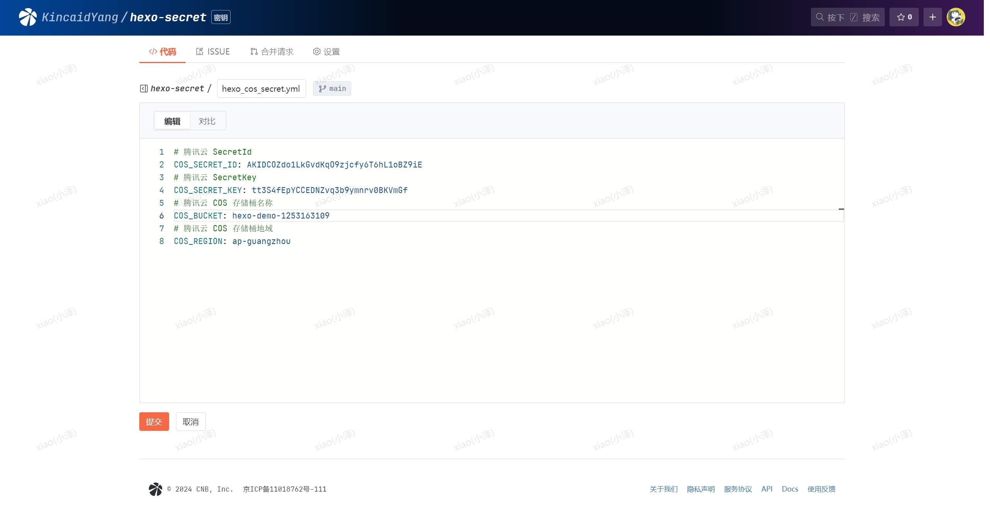
Task: Click the branch icon beside main
Action: coord(322,89)
